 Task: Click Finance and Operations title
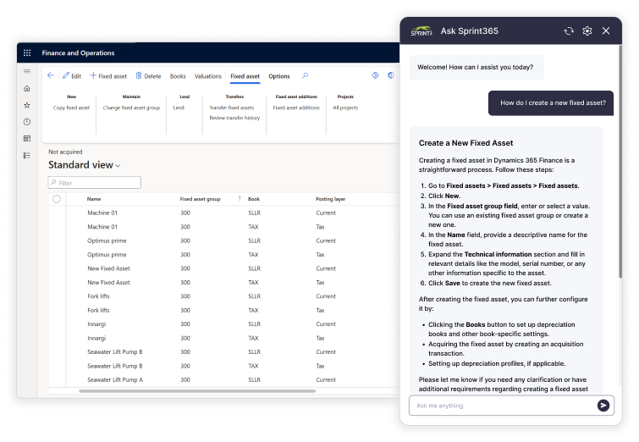click(78, 53)
